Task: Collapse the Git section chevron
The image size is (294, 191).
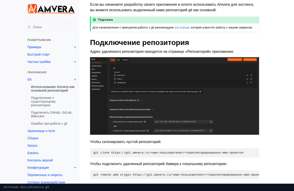Action: [75, 80]
